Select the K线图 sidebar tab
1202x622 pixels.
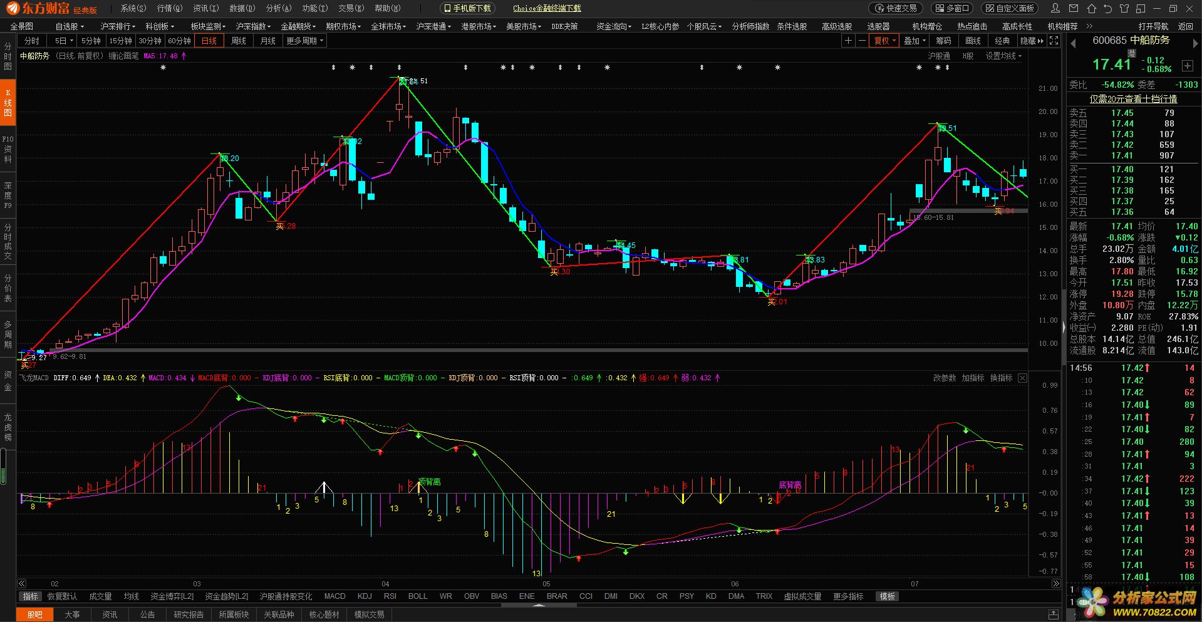pos(8,103)
